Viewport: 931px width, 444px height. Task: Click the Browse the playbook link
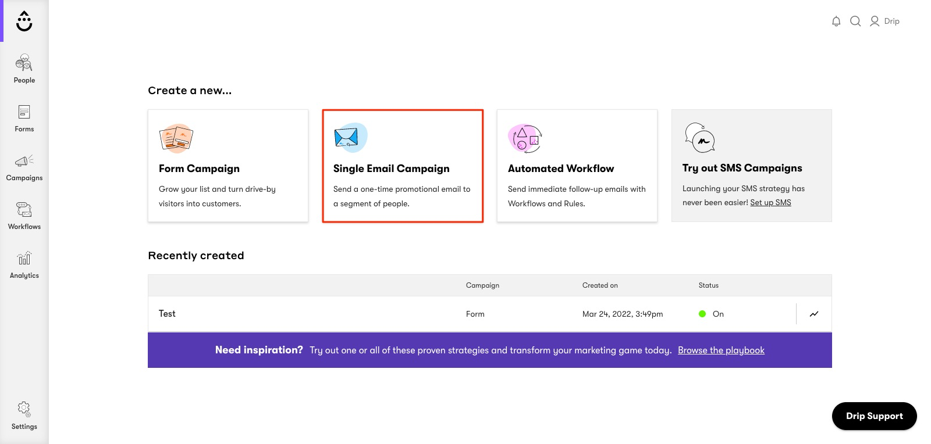721,350
